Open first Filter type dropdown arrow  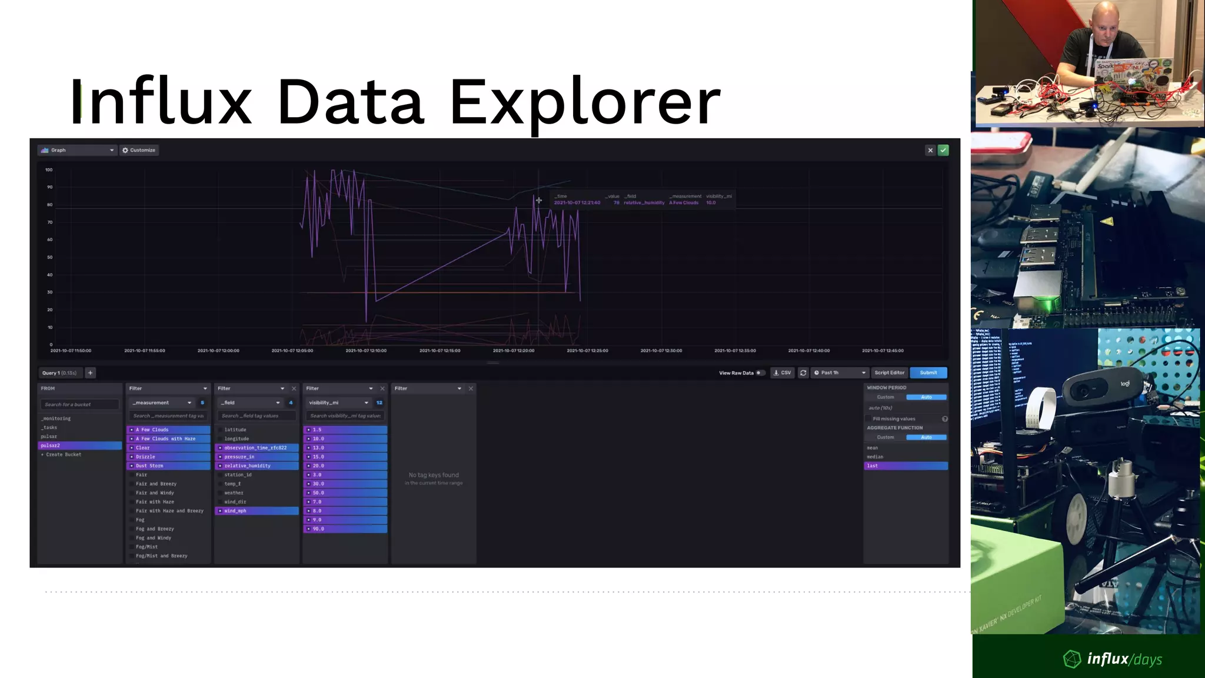[x=205, y=388]
